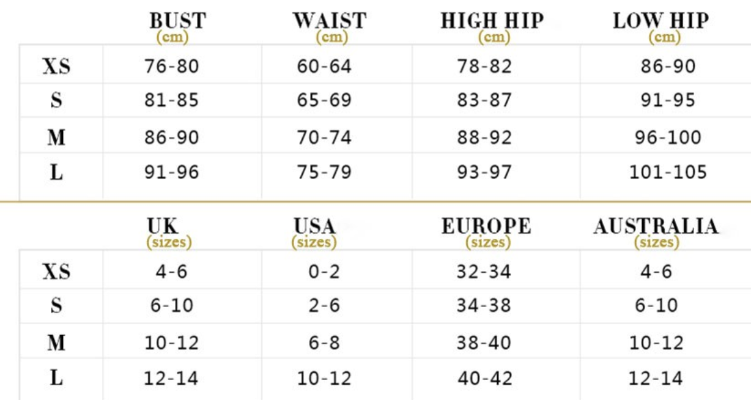Select UK size 12-14 in the L row
Viewport: 751px width, 400px height.
171,378
